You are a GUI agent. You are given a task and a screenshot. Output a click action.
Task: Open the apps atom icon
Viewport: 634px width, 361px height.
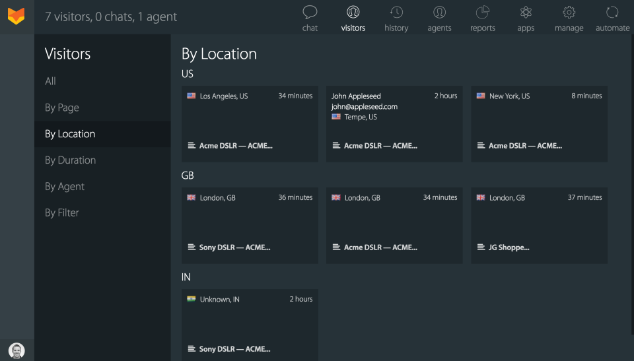[526, 13]
